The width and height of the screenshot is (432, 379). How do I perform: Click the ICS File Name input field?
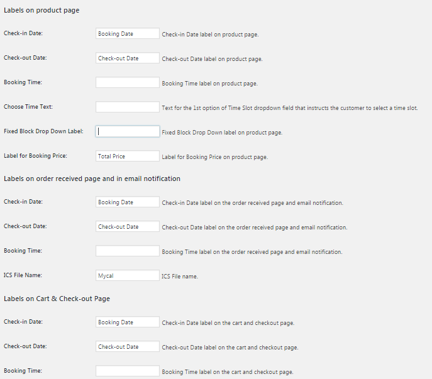pyautogui.click(x=128, y=276)
